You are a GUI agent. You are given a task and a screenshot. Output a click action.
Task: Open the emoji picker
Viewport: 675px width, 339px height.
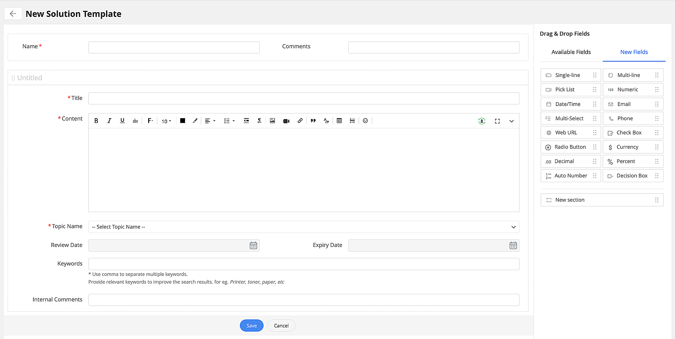(365, 121)
